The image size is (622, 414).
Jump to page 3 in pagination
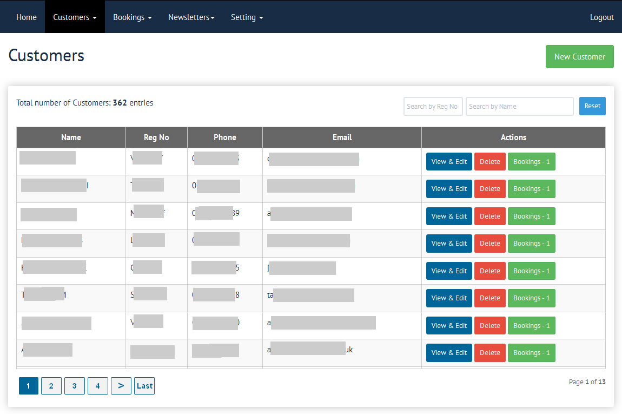click(74, 386)
